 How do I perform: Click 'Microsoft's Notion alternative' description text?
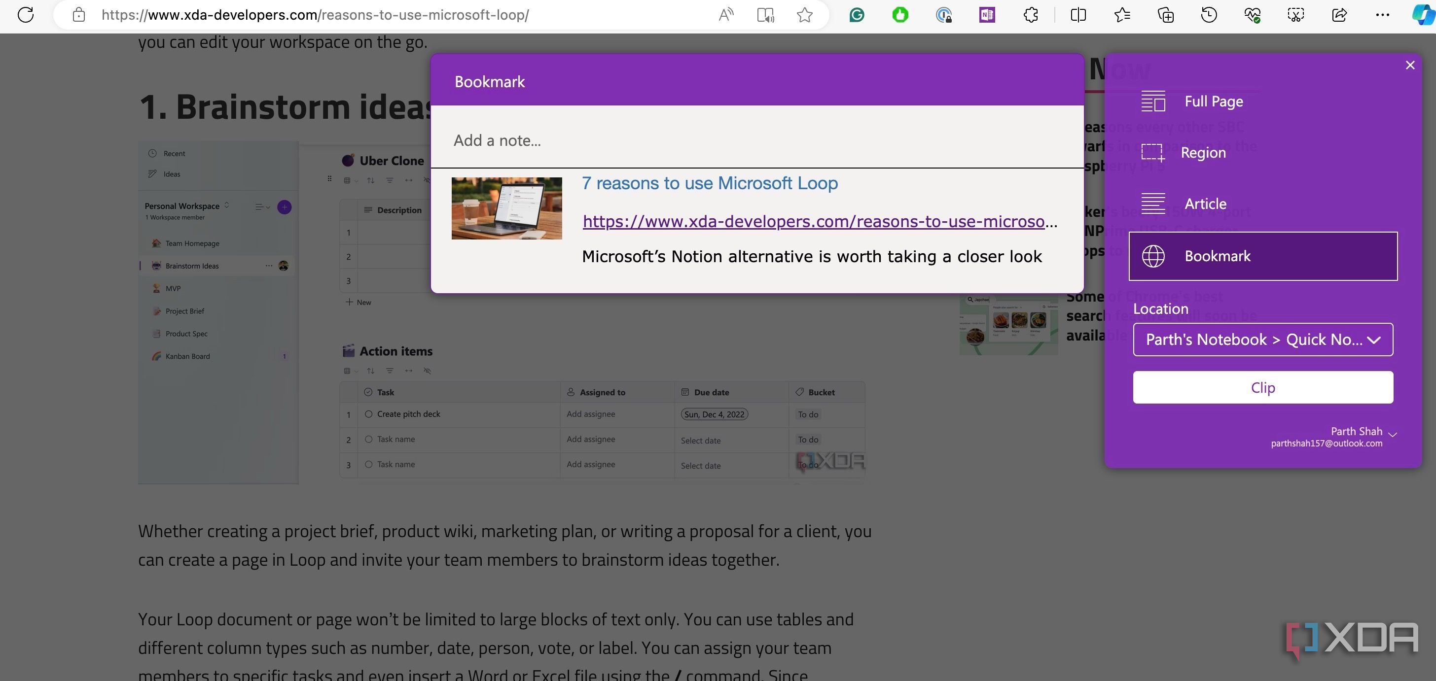click(x=812, y=257)
